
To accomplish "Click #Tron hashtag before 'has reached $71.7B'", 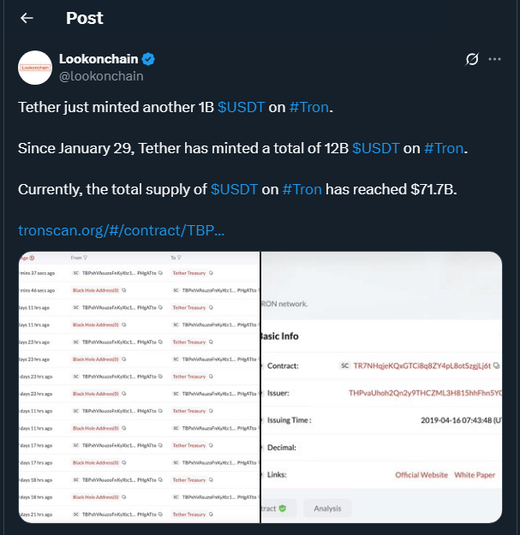I will click(302, 188).
